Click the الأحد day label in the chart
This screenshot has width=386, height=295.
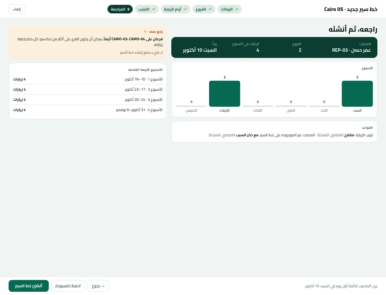[324, 110]
